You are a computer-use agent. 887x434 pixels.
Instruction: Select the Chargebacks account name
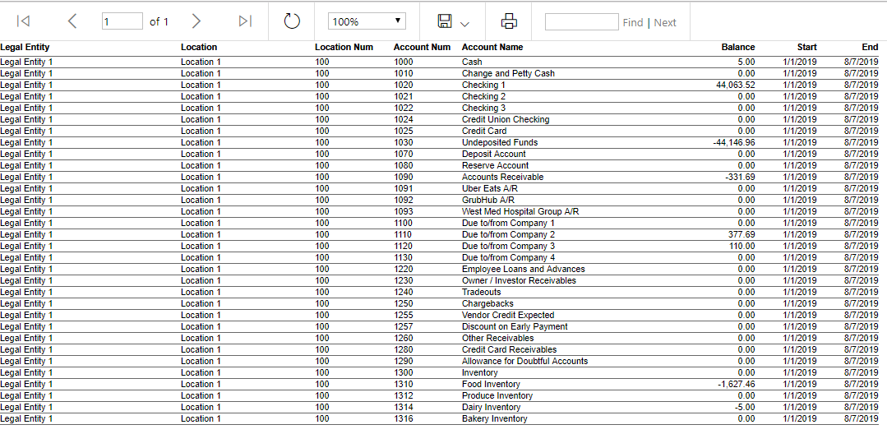point(487,303)
